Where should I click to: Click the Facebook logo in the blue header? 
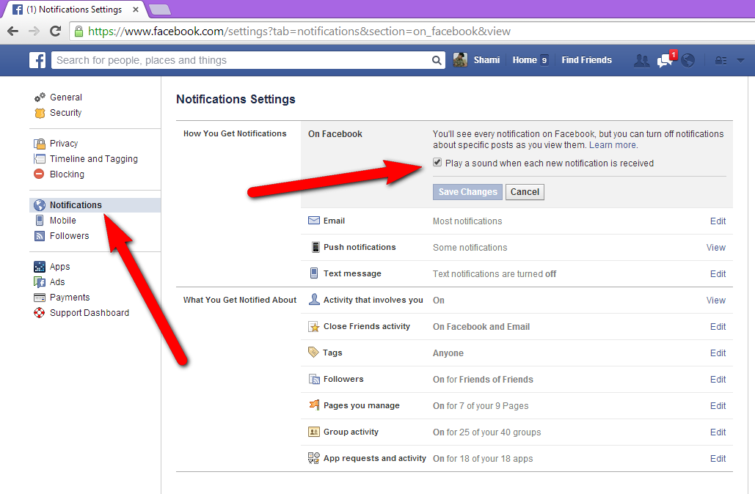(37, 60)
